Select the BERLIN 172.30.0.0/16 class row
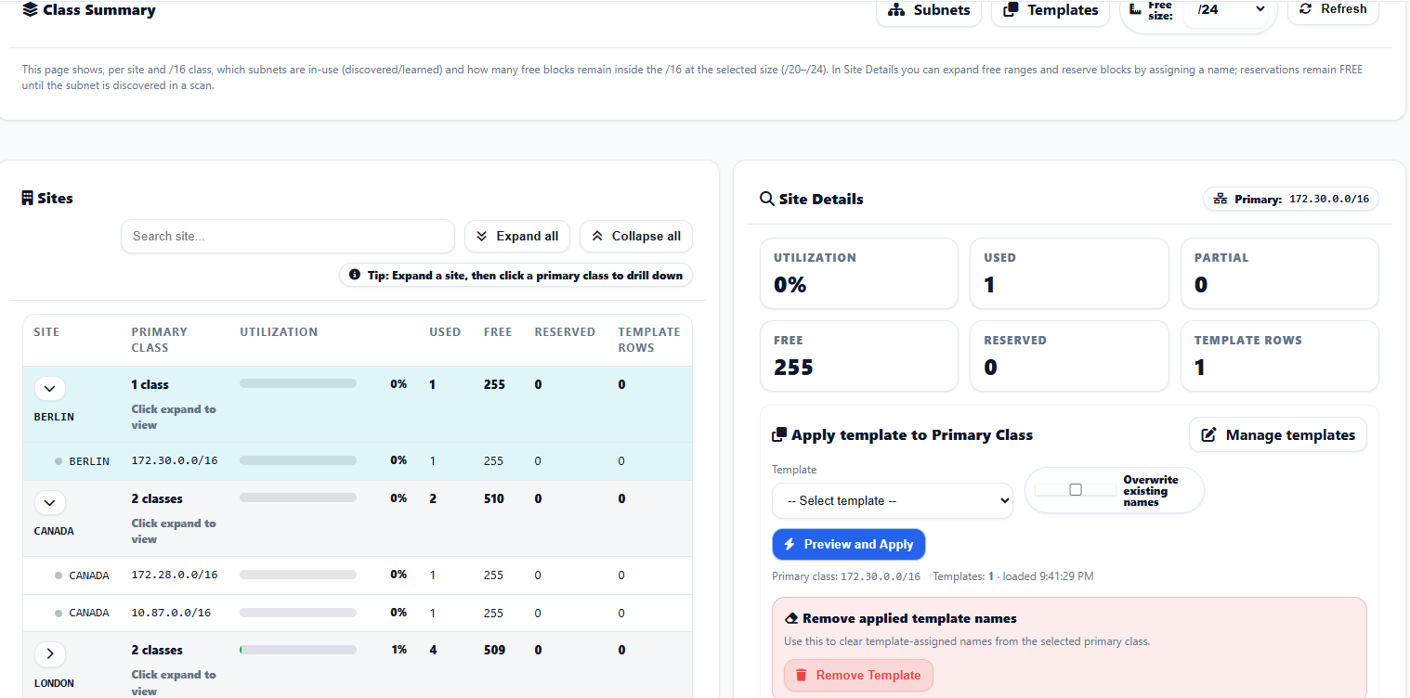The image size is (1410, 698). pos(358,460)
